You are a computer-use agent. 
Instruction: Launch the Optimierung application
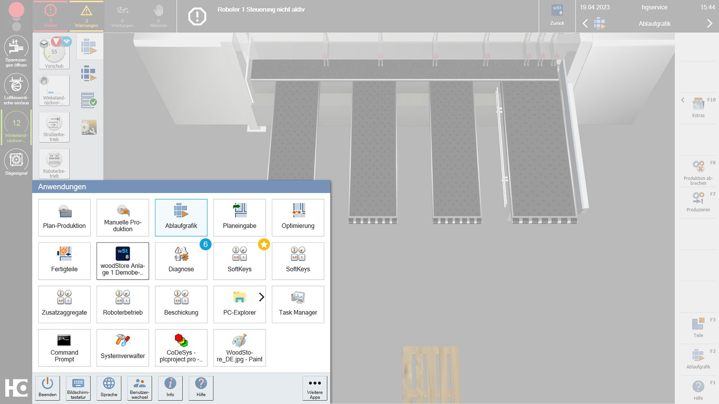298,218
